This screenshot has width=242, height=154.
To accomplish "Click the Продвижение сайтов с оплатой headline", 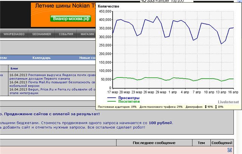I will 52,114.
